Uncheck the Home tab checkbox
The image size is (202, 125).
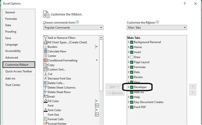click(x=131, y=47)
